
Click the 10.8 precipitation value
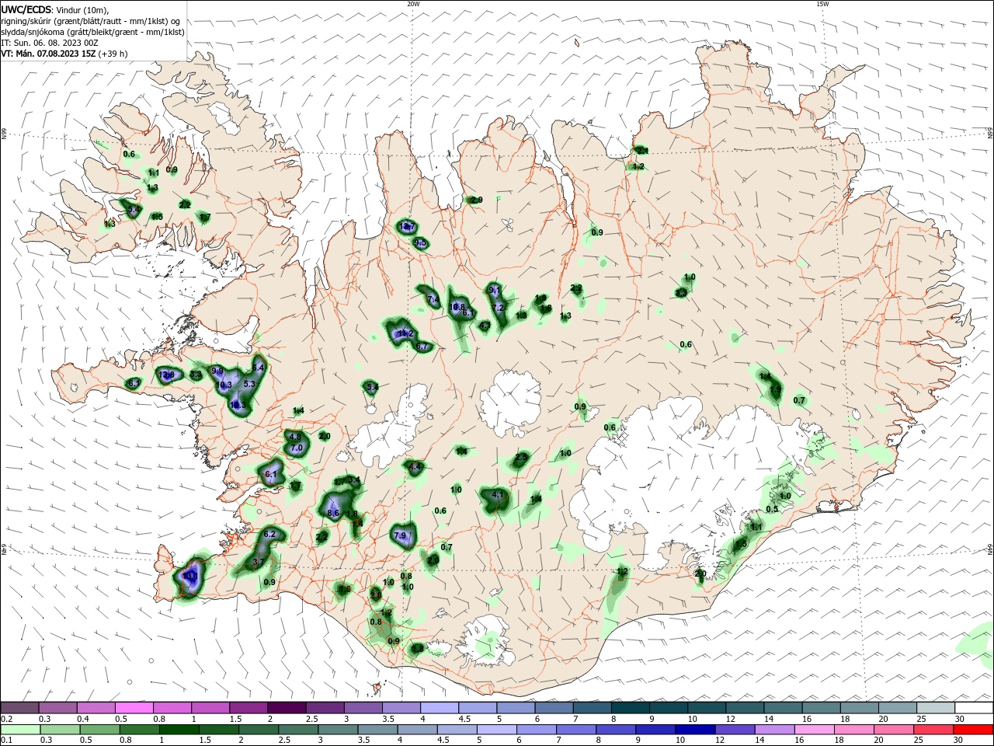(458, 307)
